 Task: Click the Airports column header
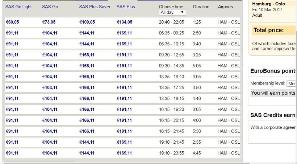[225, 7]
